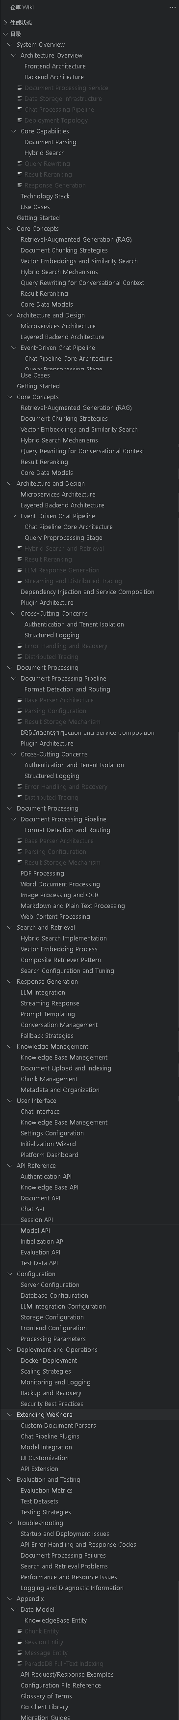Open the Technology Stack page
Viewport: 179px width, 1720px height.
coord(45,196)
